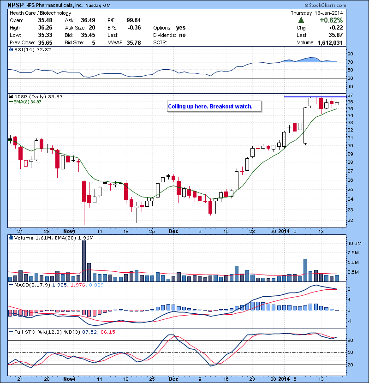Image resolution: width=369 pixels, height=383 pixels.
Task: Click the RSI(14) 72.32 panel label
Action: click(x=33, y=49)
